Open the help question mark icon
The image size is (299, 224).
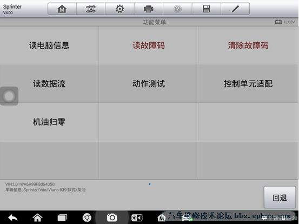tap(177, 9)
